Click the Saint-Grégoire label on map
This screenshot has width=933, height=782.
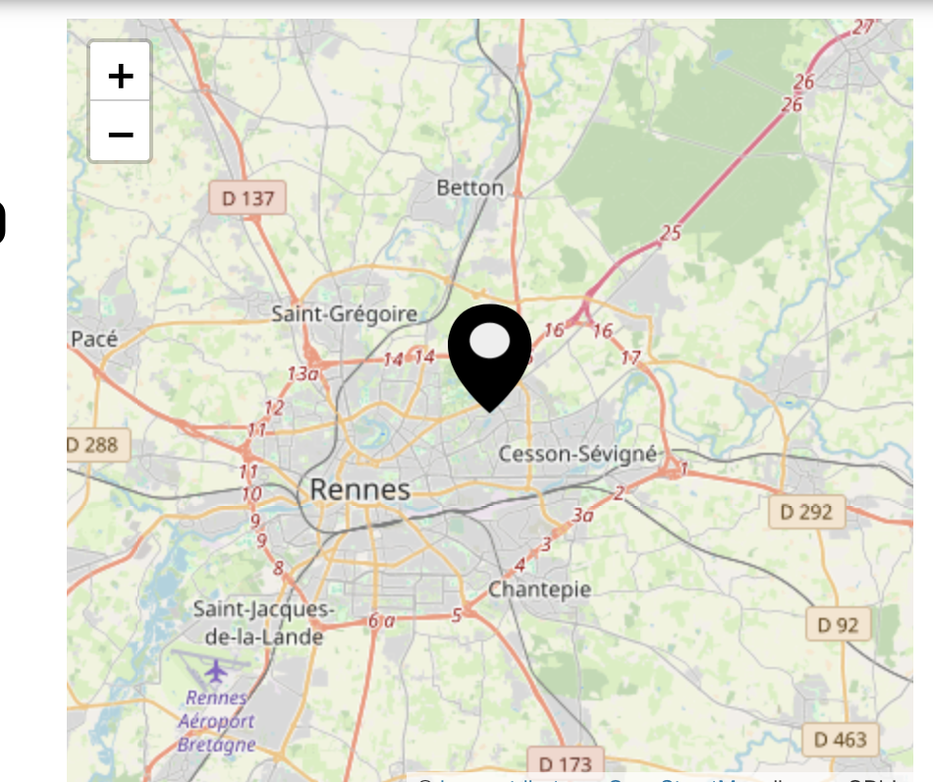345,313
